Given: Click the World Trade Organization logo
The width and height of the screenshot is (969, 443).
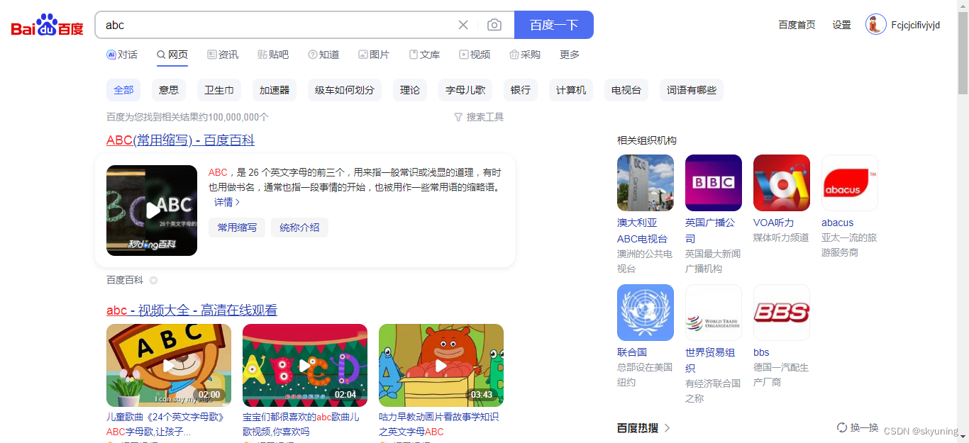Looking at the screenshot, I should point(714,313).
